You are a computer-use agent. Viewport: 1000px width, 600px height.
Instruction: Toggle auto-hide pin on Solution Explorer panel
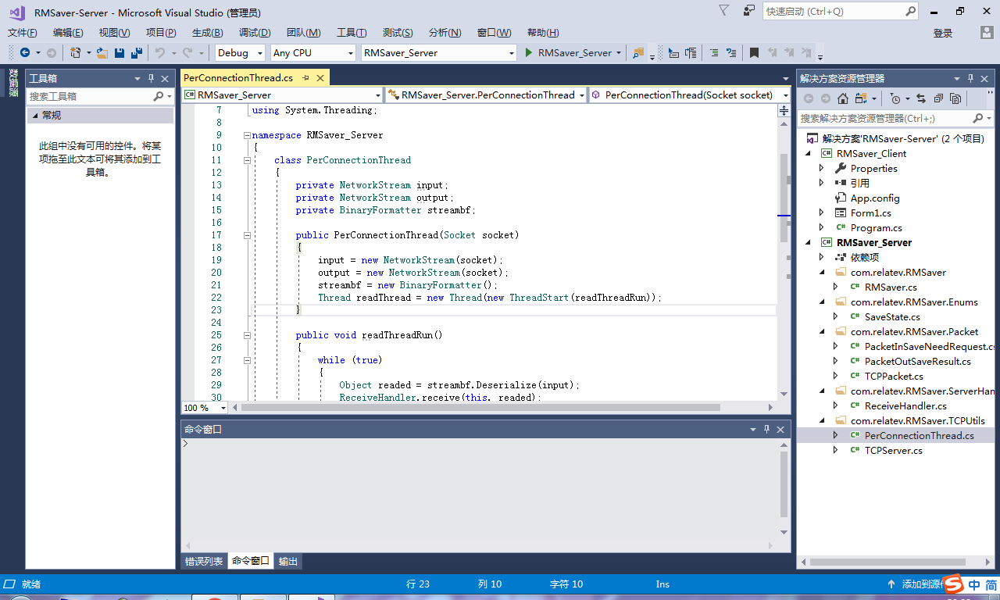coord(971,79)
